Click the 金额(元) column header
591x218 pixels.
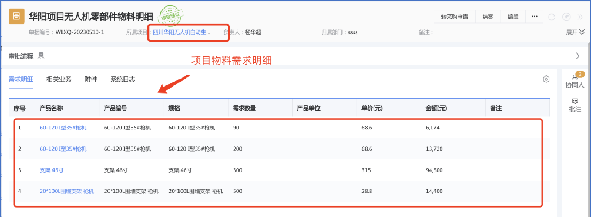pyautogui.click(x=436, y=108)
